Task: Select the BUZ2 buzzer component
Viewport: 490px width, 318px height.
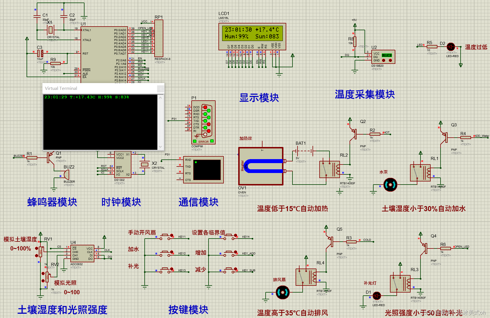Action: [66, 174]
